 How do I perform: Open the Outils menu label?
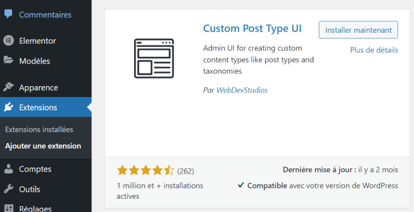[x=29, y=189]
